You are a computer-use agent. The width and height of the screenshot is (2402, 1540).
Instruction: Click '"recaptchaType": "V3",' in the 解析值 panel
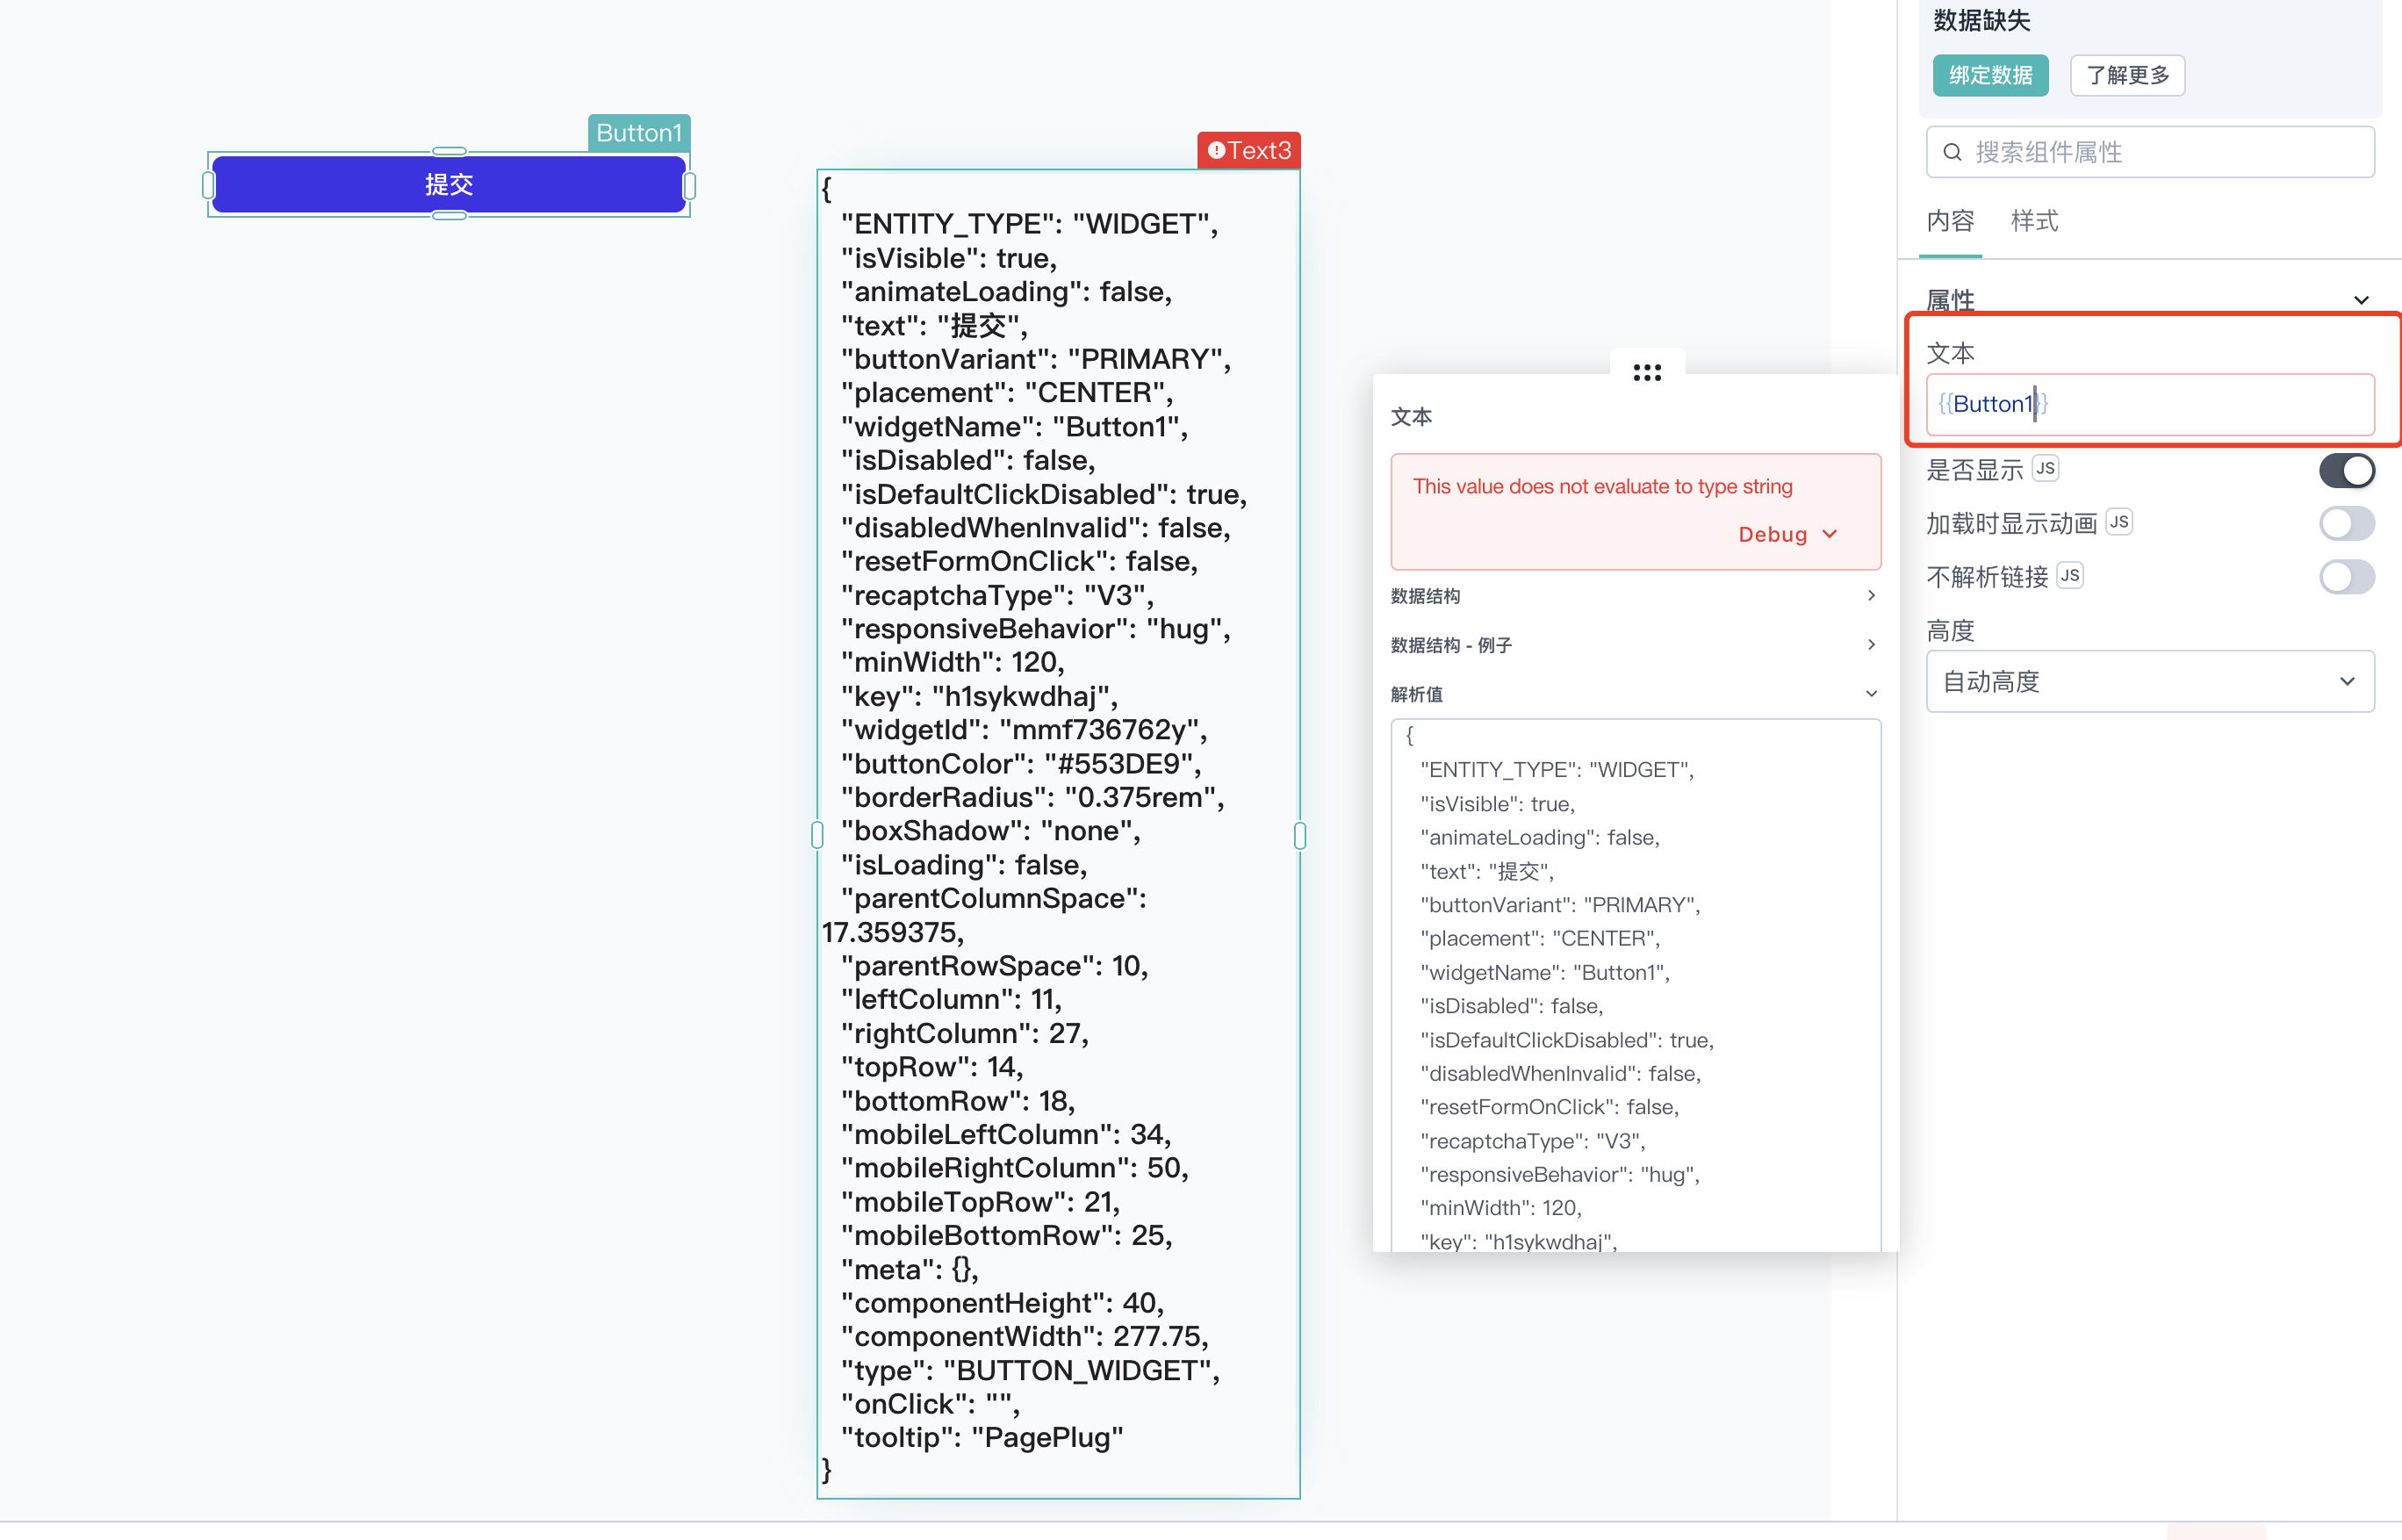[x=1532, y=1141]
